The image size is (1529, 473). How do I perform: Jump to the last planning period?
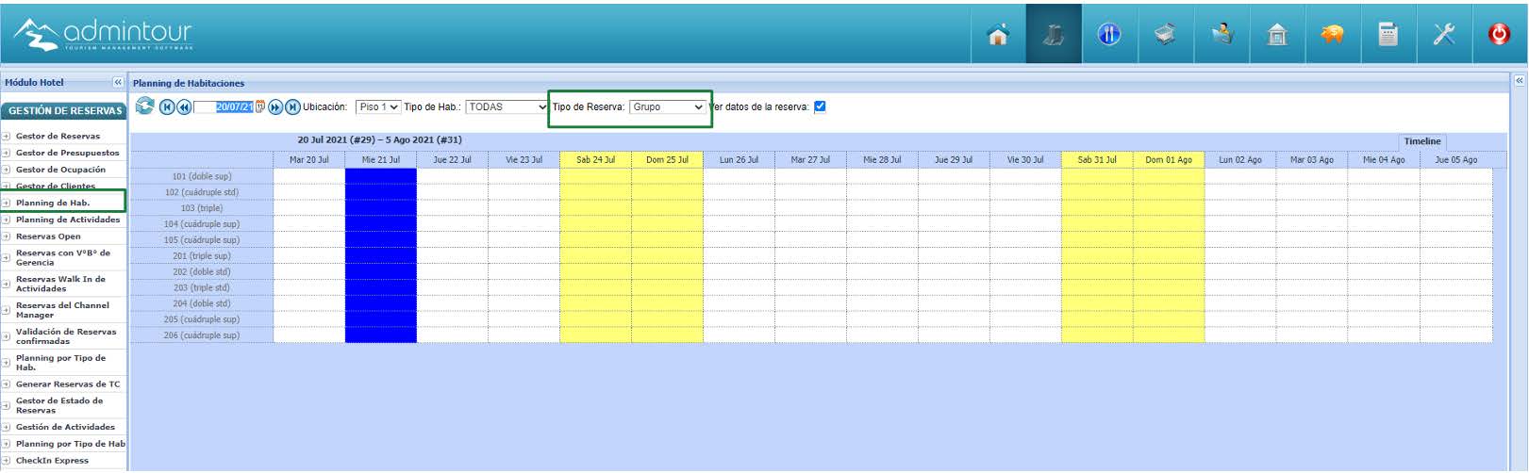pyautogui.click(x=292, y=107)
